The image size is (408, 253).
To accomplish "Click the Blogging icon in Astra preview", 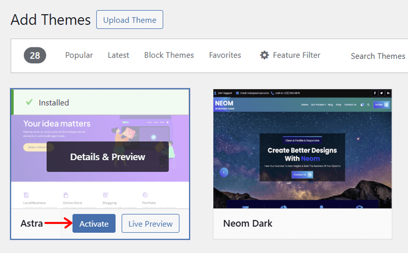I will (106, 195).
